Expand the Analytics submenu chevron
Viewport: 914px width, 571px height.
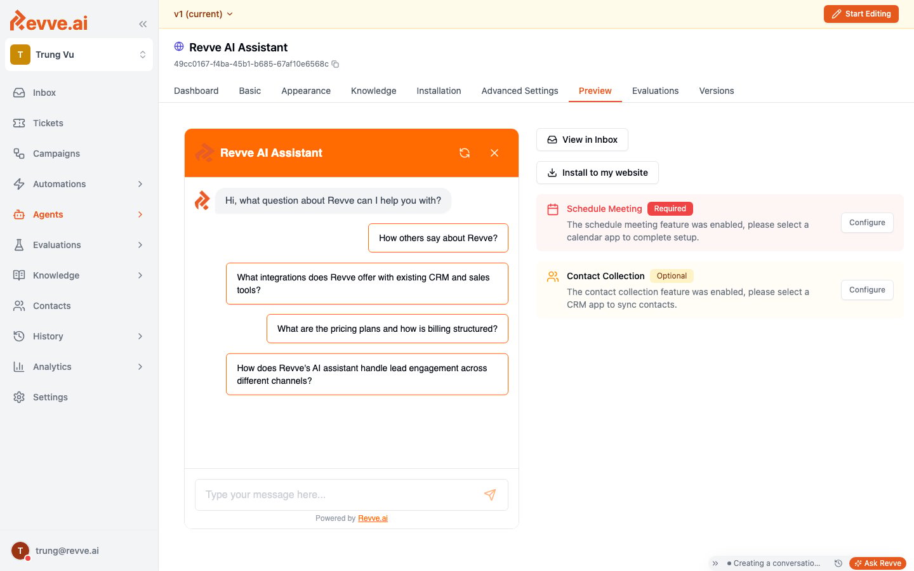click(140, 367)
